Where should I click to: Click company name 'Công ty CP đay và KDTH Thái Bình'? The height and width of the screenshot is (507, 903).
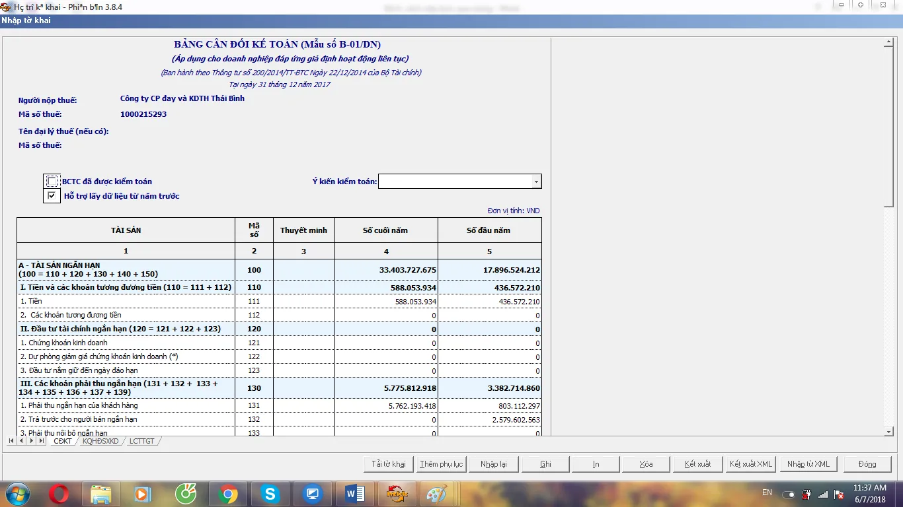click(182, 98)
